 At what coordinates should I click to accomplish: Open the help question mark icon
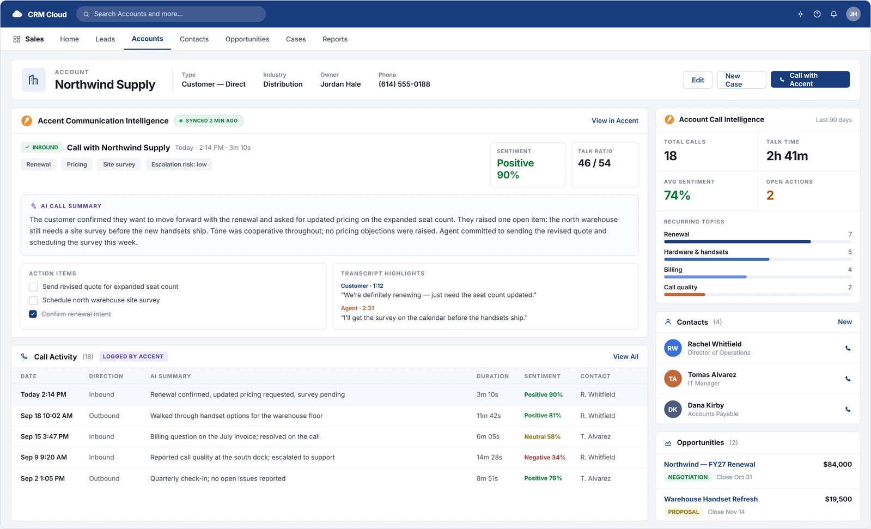817,14
